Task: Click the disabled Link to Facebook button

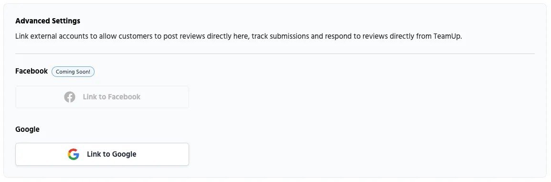Action: 102,97
